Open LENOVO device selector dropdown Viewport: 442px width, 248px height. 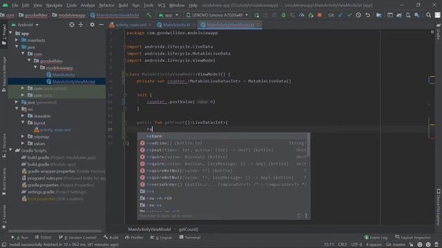tap(217, 15)
